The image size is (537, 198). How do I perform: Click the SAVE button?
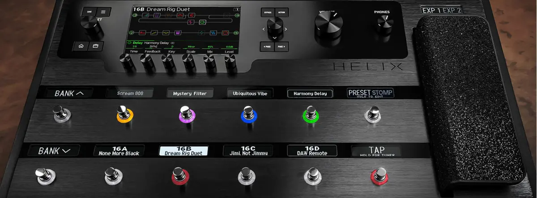88,12
